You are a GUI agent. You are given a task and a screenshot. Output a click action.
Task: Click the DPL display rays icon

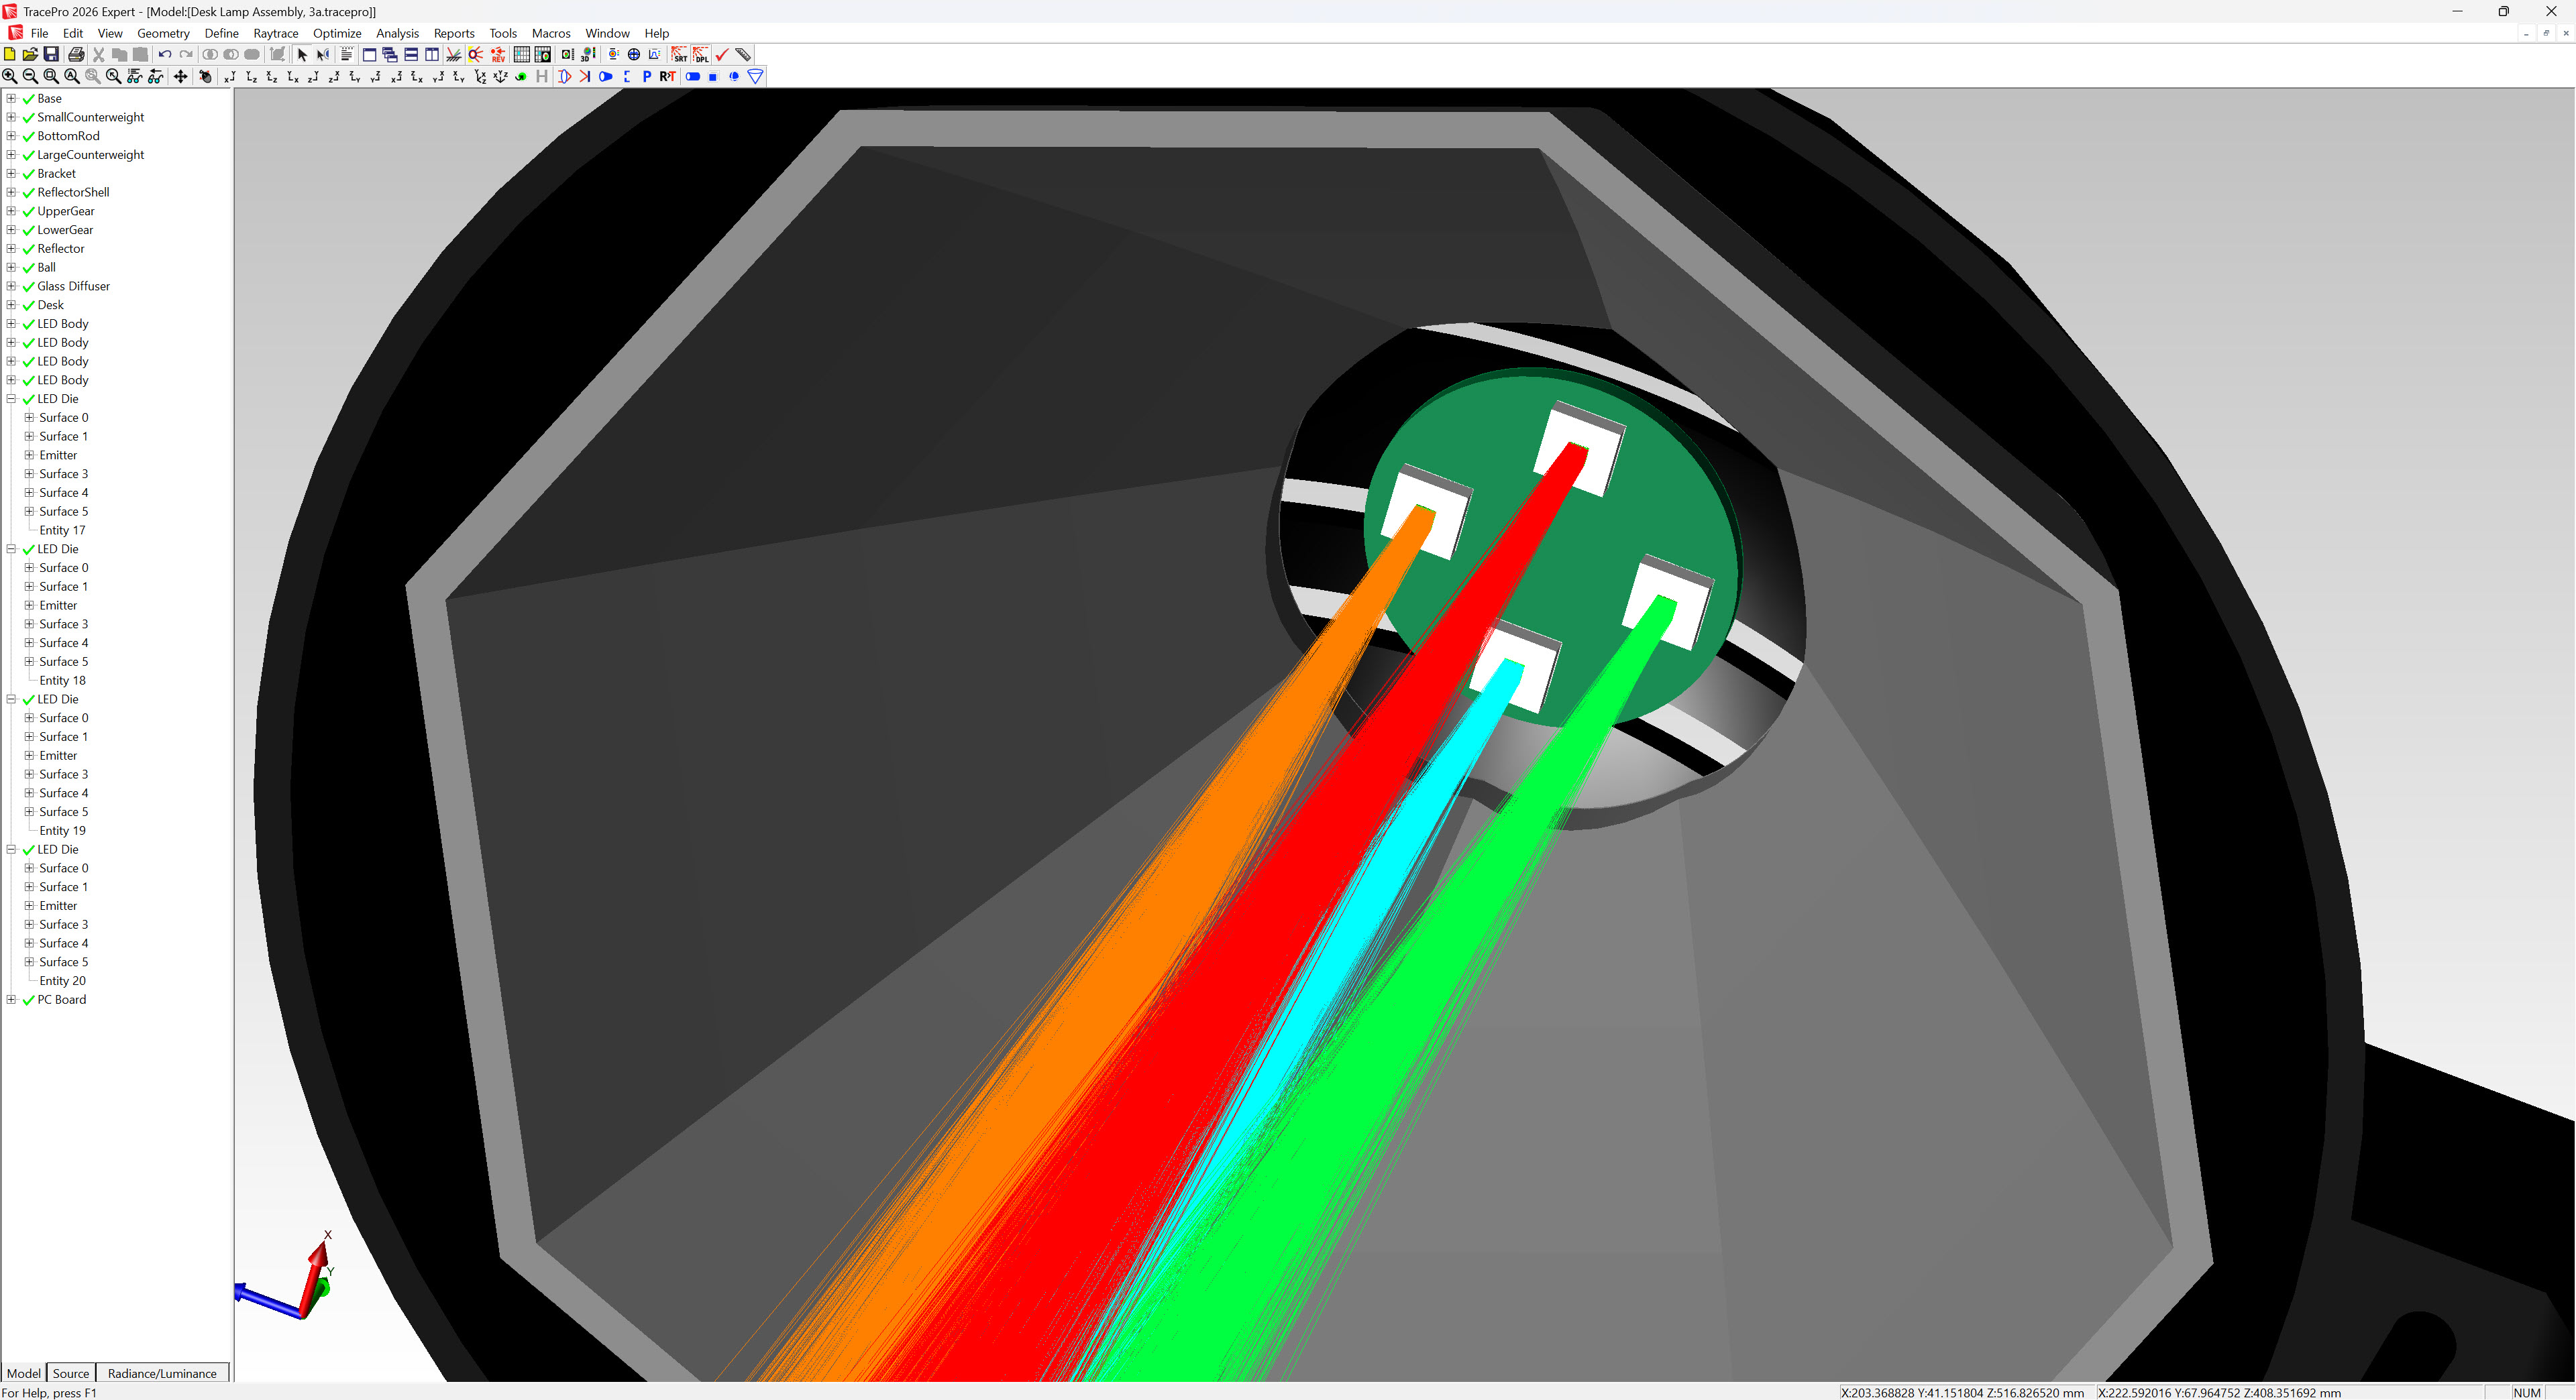tap(701, 55)
